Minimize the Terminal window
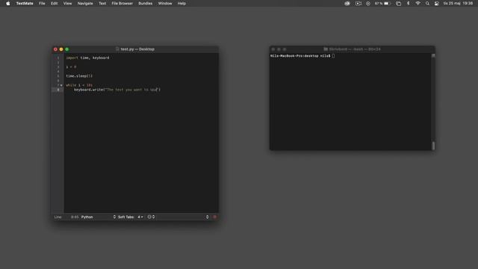478x269 pixels. tap(279, 49)
